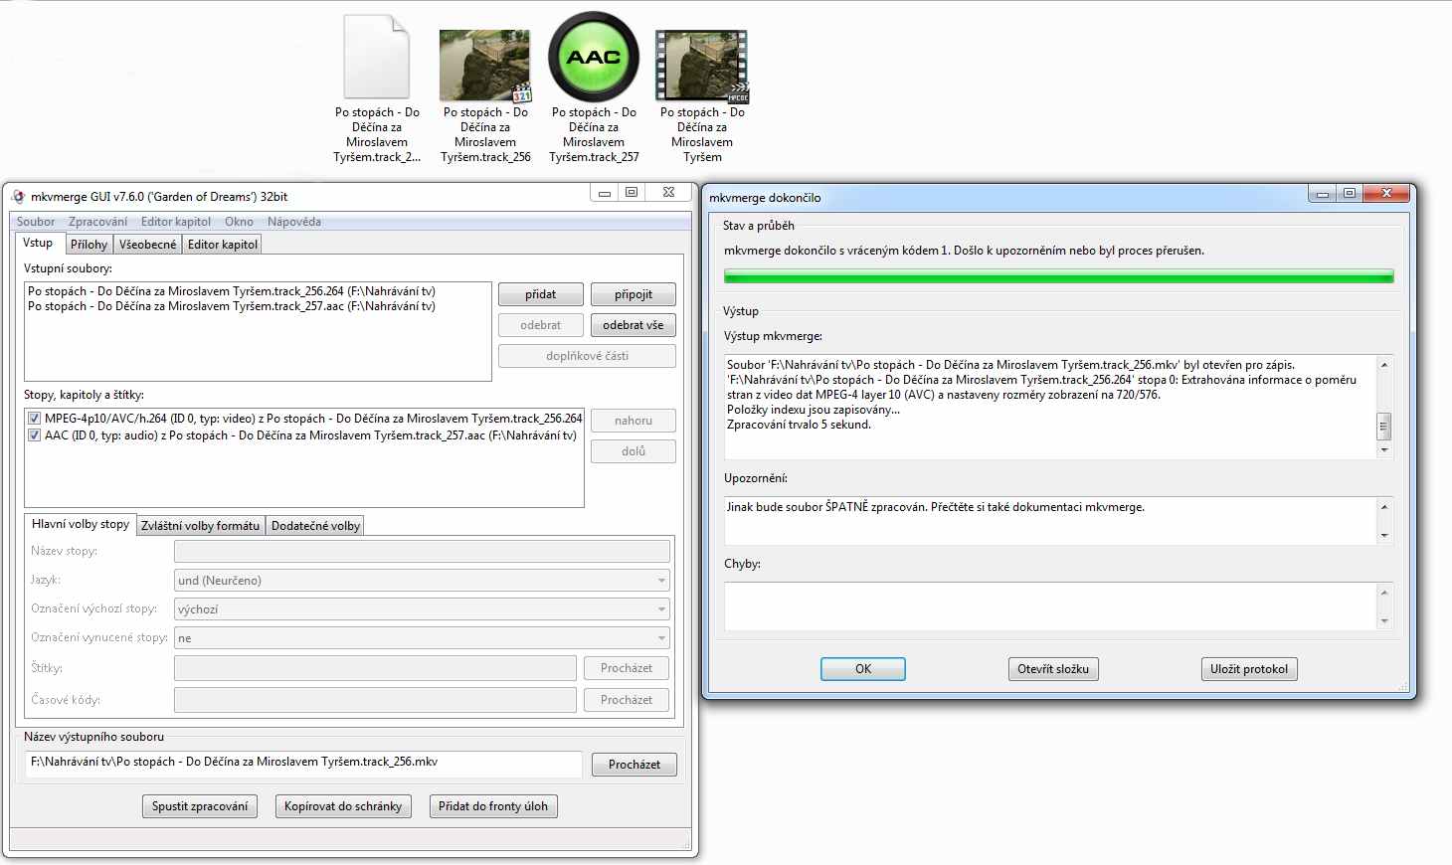
Task: Switch to the Editor kapitol tab
Action: (223, 245)
